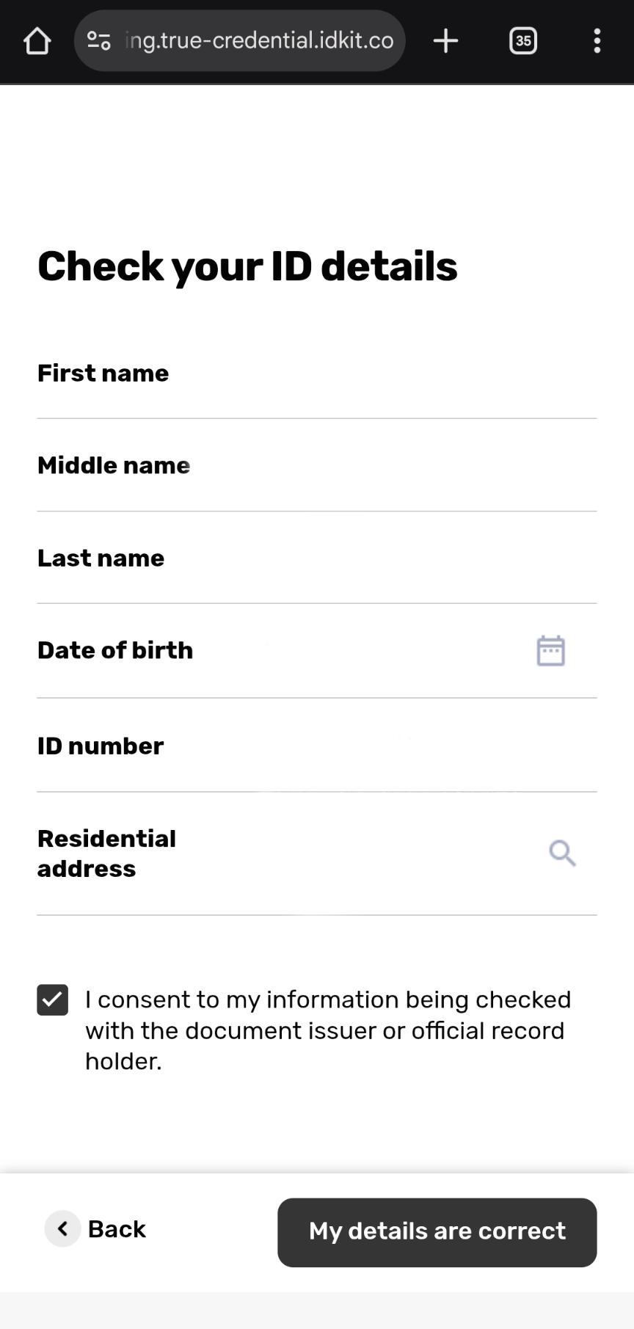Open site information icon in address bar
634x1329 pixels.
click(99, 40)
